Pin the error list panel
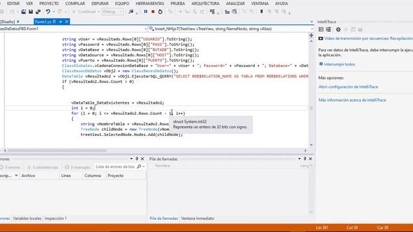Viewport: 413px width, 232px height. (137, 159)
